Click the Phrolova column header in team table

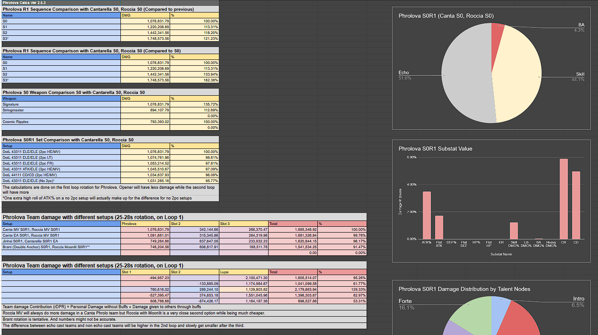tap(145, 223)
